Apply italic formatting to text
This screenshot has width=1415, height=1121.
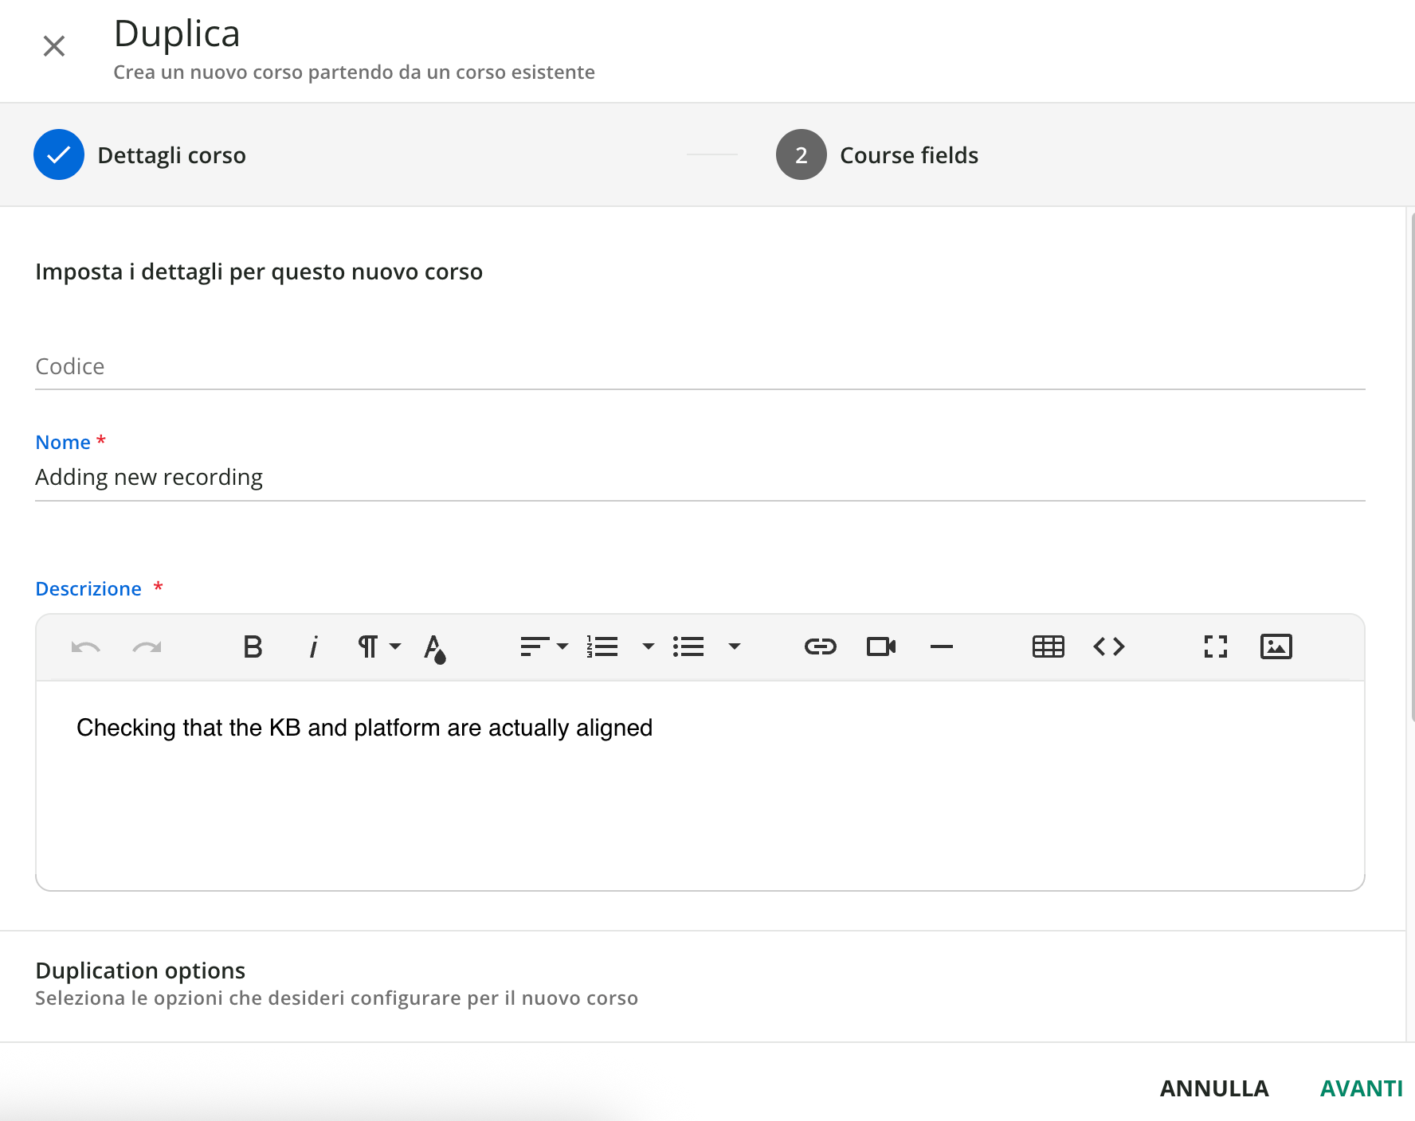pyautogui.click(x=313, y=647)
